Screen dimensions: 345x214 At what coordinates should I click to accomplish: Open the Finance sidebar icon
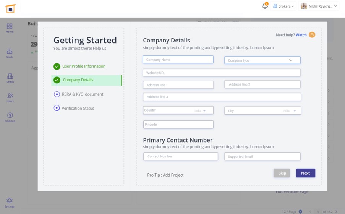[x=10, y=117]
